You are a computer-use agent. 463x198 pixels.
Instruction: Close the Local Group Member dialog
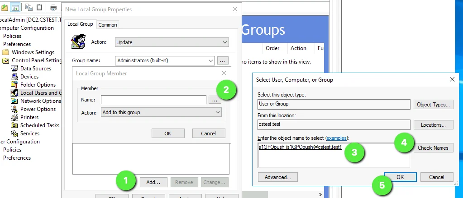pos(224,73)
